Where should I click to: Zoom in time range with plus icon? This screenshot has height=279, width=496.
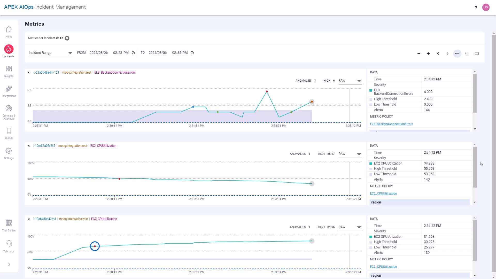coord(428,53)
